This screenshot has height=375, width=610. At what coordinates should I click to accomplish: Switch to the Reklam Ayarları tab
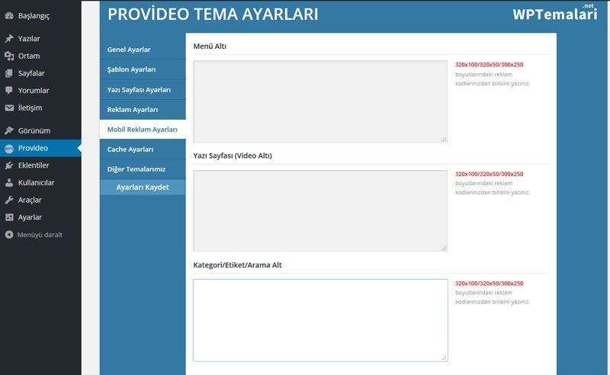(x=143, y=110)
